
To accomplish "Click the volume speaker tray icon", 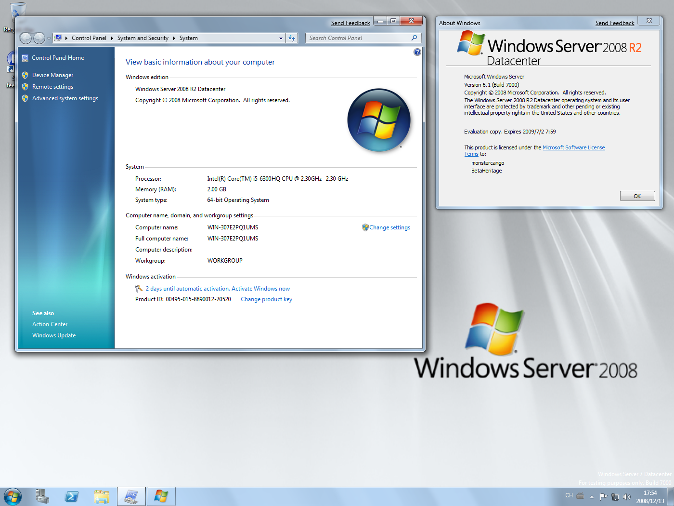I will 626,496.
